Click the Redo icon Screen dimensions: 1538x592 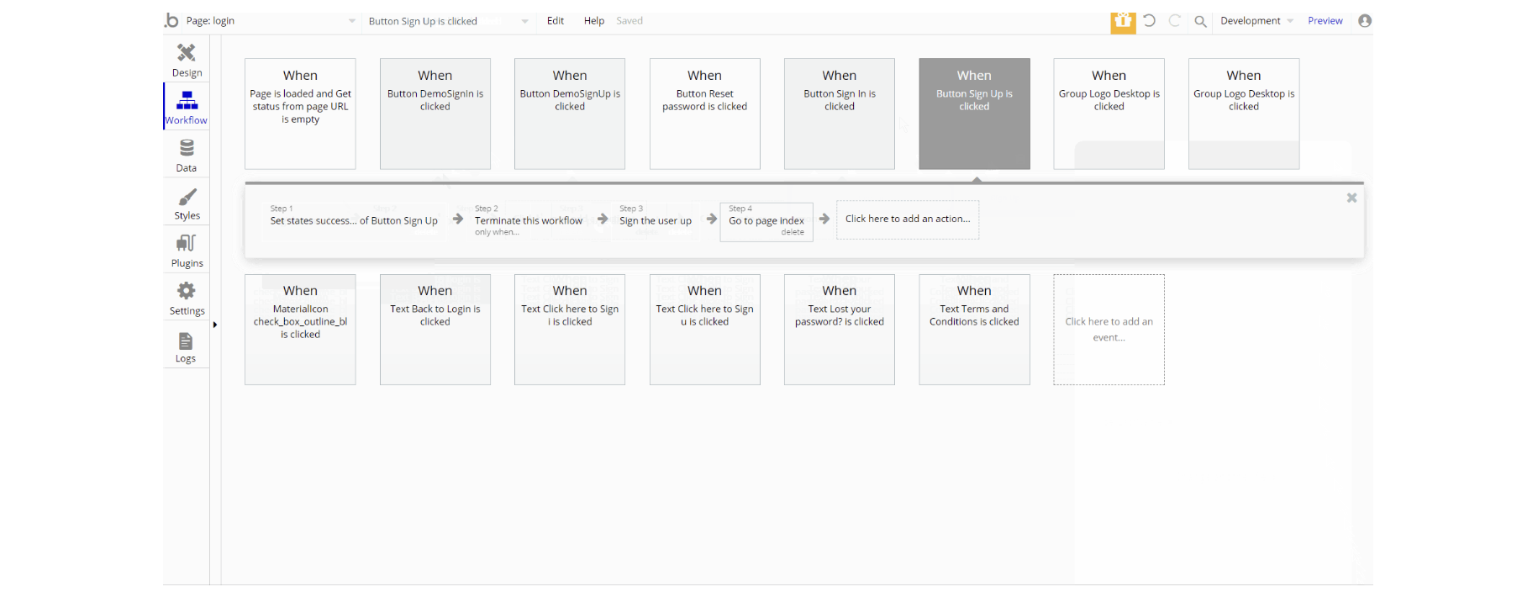[1175, 21]
